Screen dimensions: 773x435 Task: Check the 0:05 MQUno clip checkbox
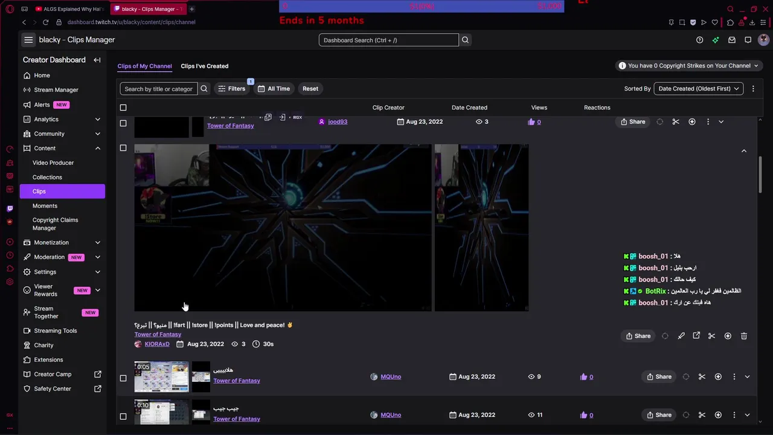point(123,378)
